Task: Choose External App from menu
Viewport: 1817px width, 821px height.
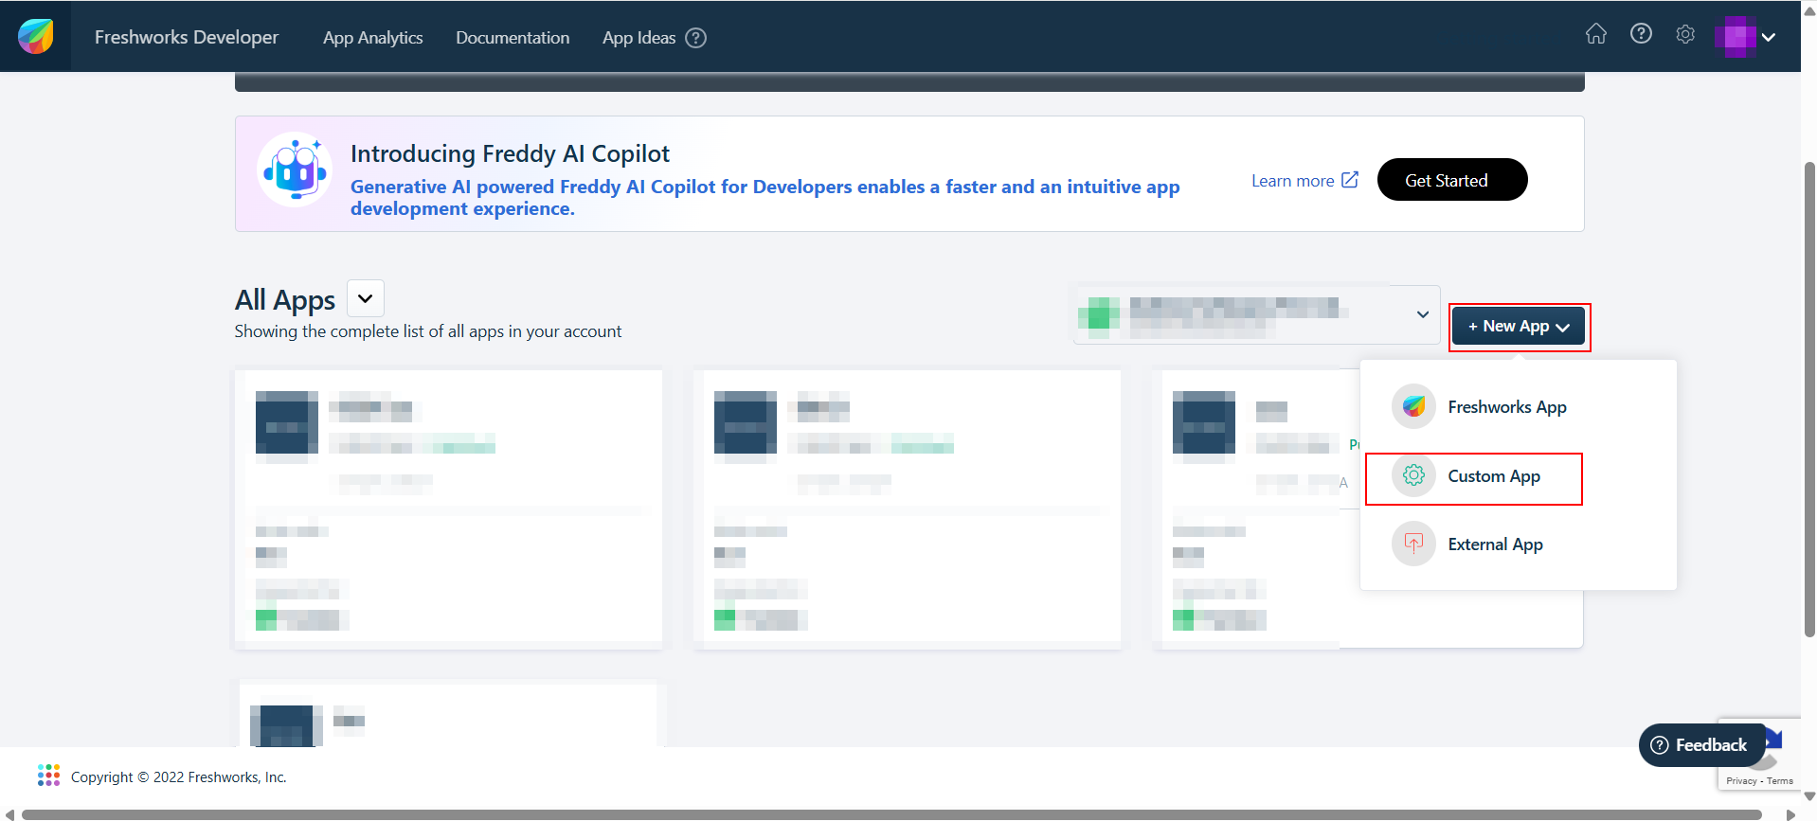Action: [1518, 544]
